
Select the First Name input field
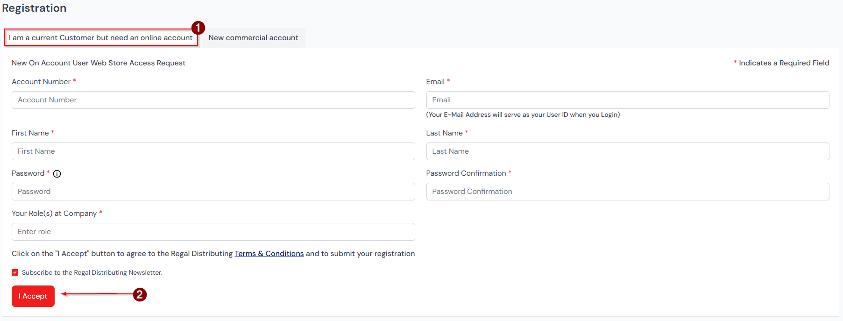pos(213,151)
